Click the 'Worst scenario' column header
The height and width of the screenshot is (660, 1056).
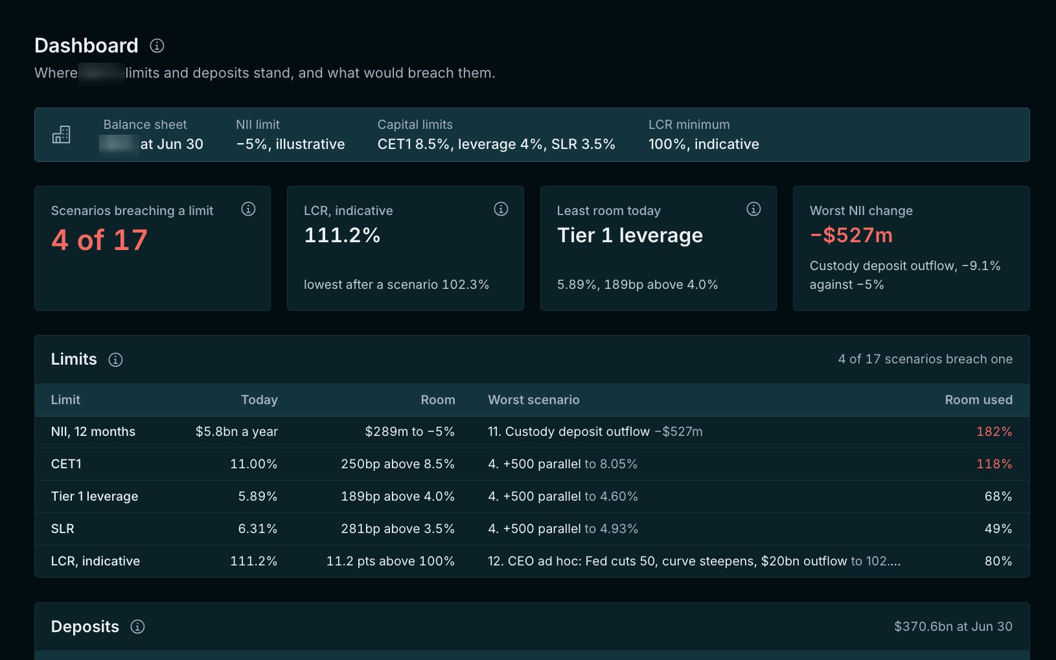coord(534,400)
